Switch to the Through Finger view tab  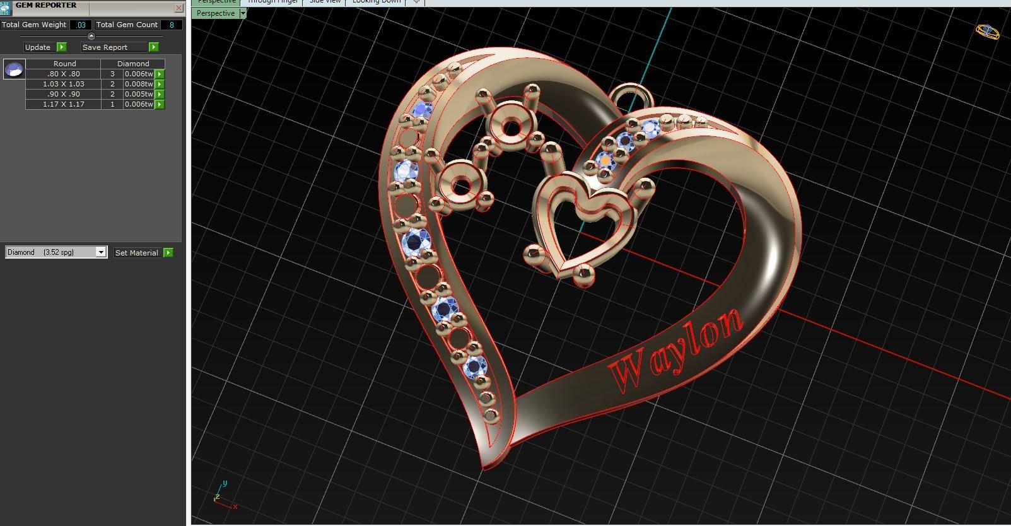click(x=272, y=2)
